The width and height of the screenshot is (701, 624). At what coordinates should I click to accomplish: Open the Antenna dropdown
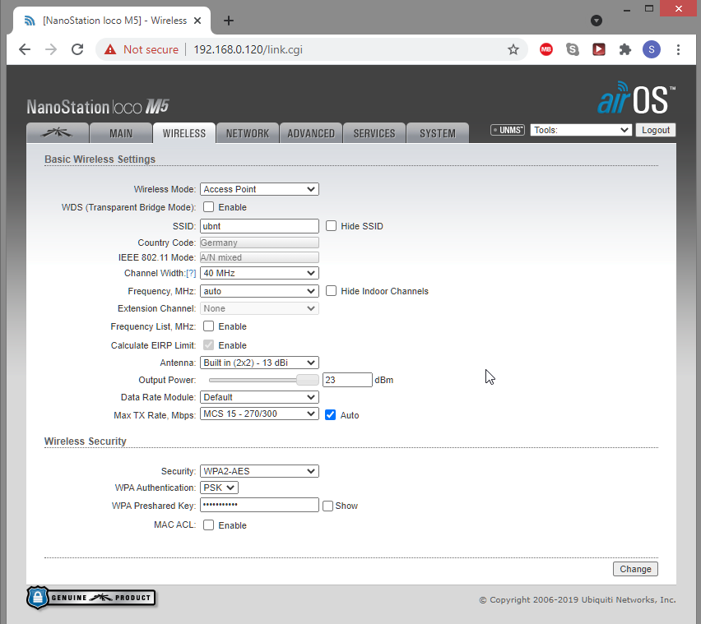259,363
